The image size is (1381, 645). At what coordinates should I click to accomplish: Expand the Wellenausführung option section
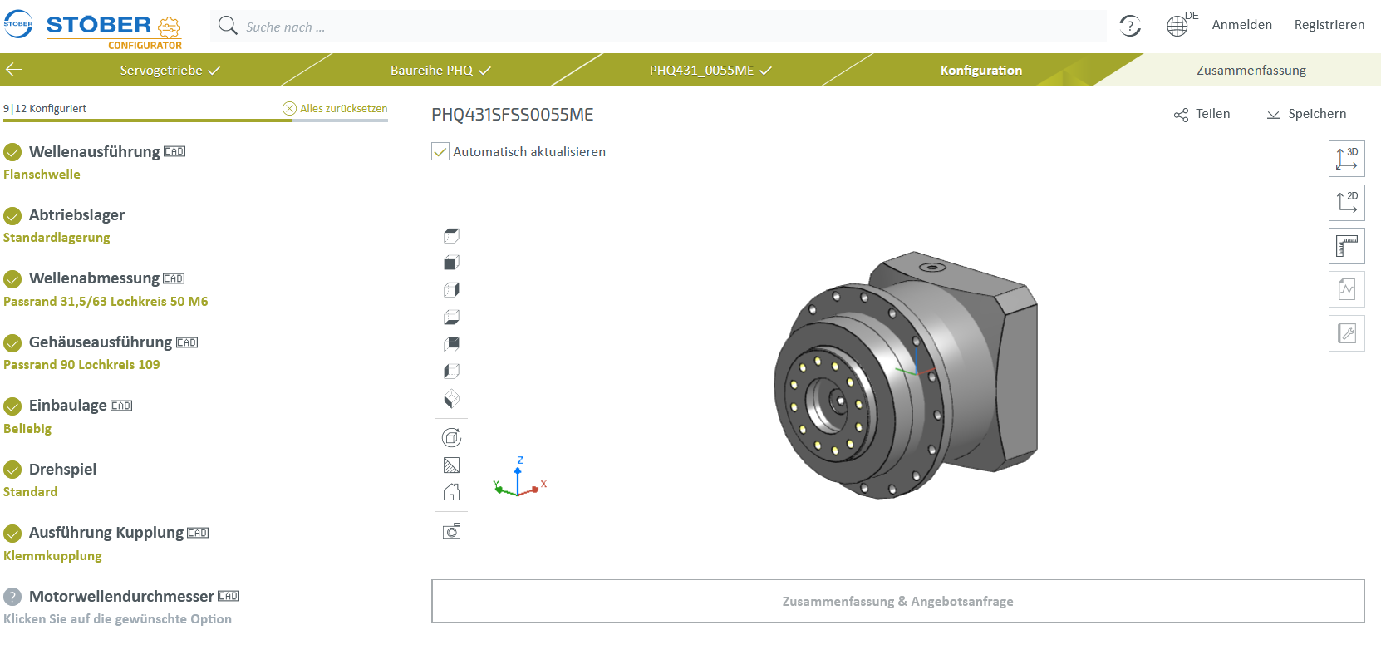click(x=94, y=152)
